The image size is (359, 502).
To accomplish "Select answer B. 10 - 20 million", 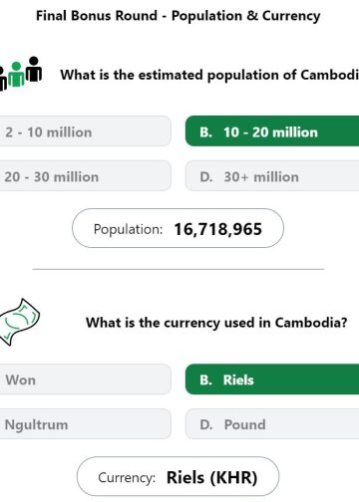I will [272, 131].
